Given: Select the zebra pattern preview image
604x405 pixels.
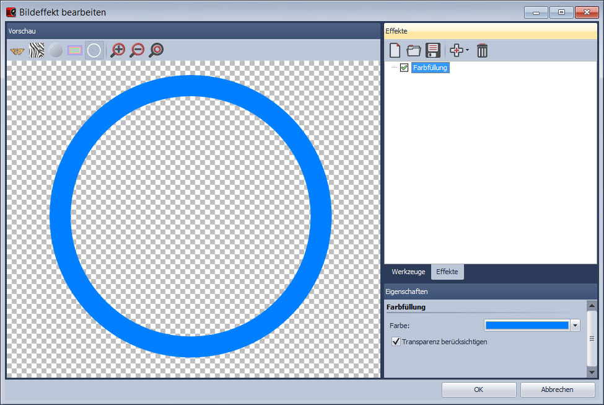Looking at the screenshot, I should coord(37,51).
